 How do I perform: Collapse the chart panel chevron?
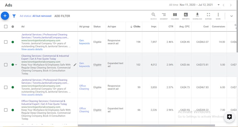(231, 16)
